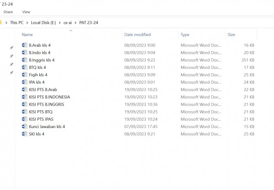Click date 19/09/2023 10:23

141,97
